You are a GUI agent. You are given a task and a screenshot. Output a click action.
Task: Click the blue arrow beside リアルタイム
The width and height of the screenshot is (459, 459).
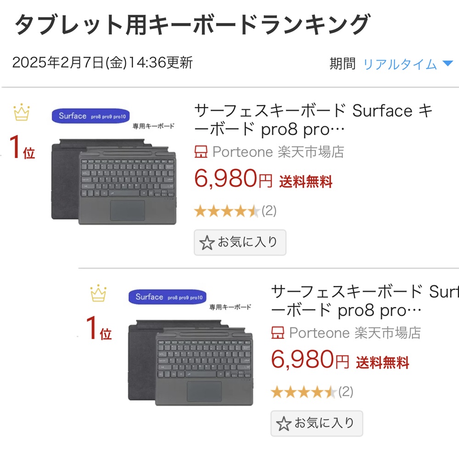[447, 64]
